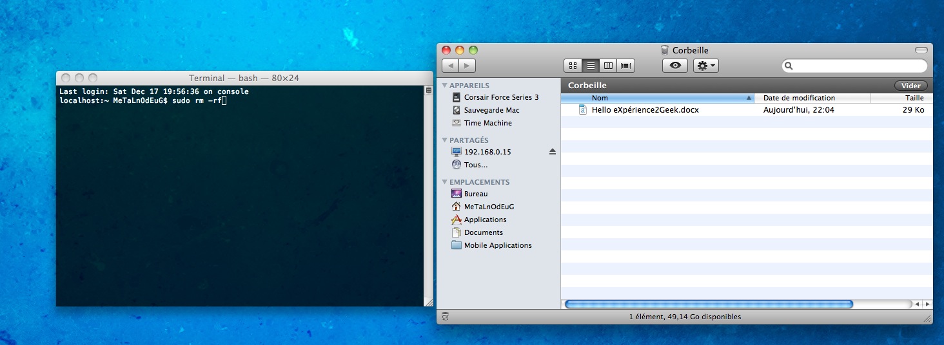Click the Vider button
The width and height of the screenshot is (944, 345).
pos(910,86)
